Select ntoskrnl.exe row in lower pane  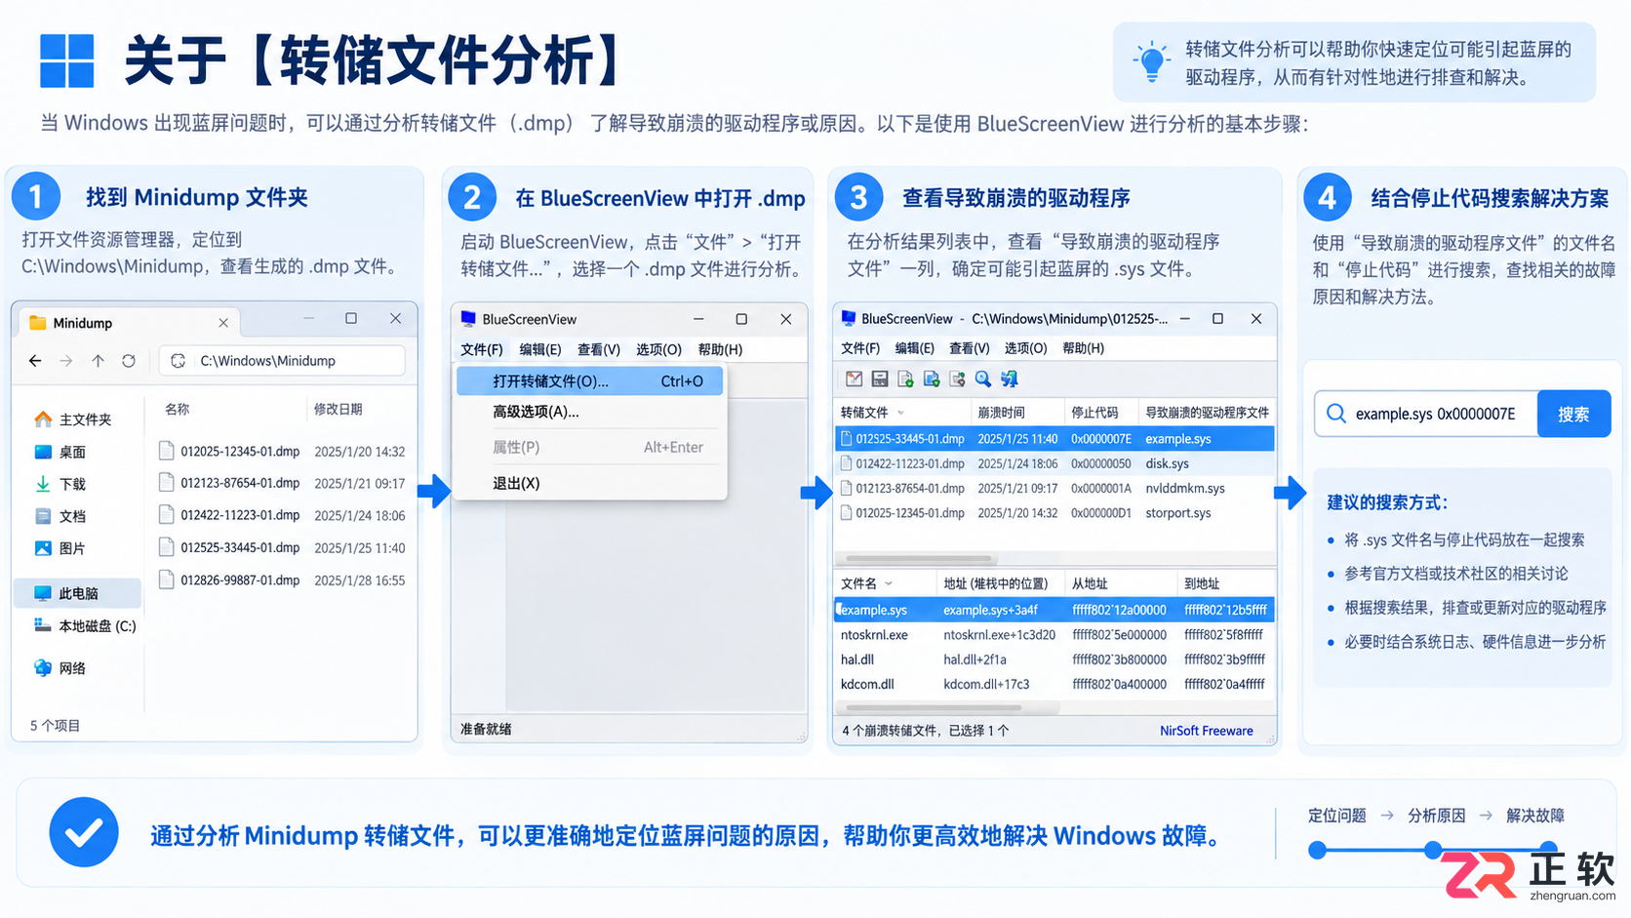[x=1054, y=635]
